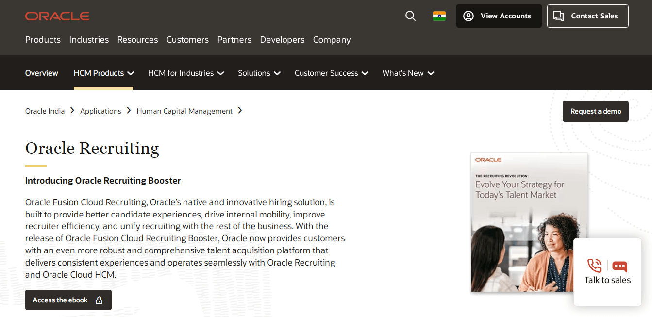Expand the HCM for Industries dropdown
The width and height of the screenshot is (652, 317).
point(186,73)
